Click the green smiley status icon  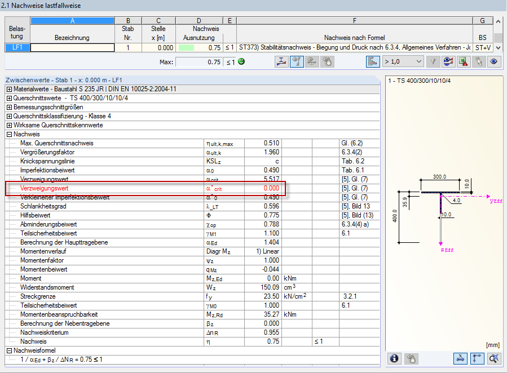241,61
